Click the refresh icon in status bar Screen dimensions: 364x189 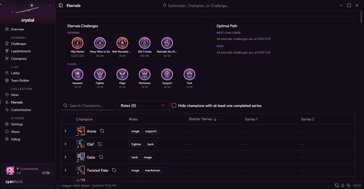click(x=337, y=185)
